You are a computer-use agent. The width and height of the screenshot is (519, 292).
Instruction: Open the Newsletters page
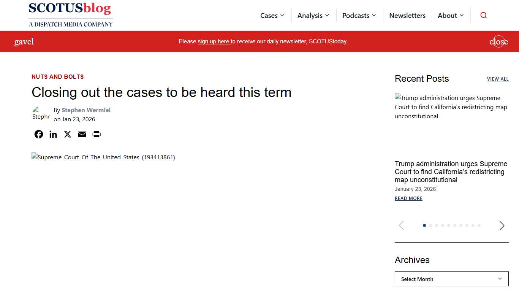tap(407, 15)
